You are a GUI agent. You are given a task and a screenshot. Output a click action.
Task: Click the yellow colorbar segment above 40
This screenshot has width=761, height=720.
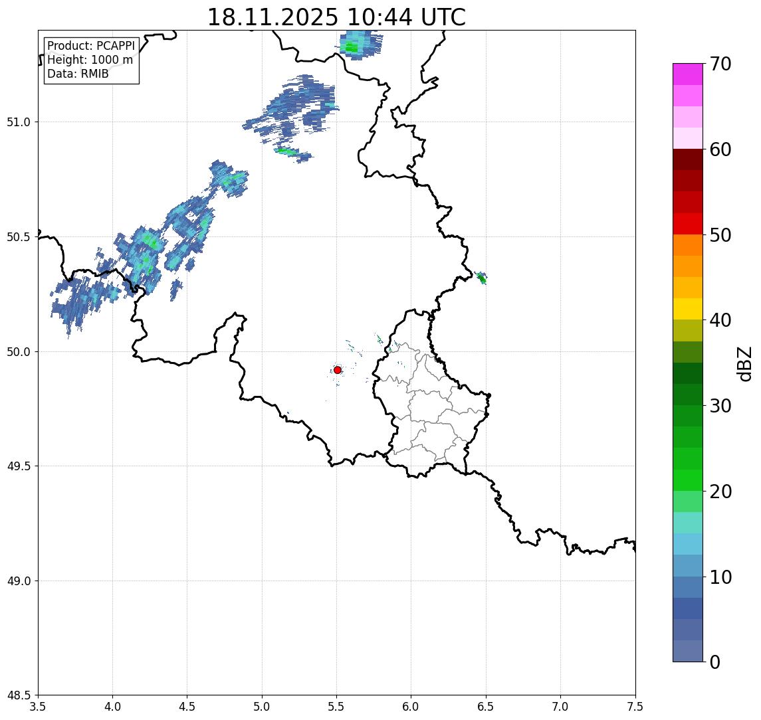point(688,309)
